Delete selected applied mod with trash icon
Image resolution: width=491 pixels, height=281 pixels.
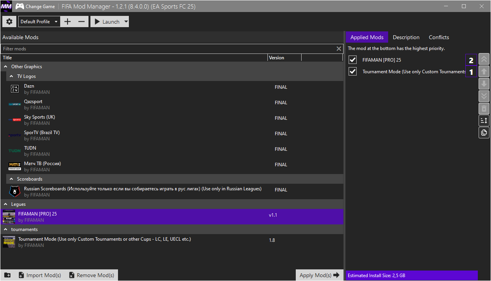click(484, 108)
